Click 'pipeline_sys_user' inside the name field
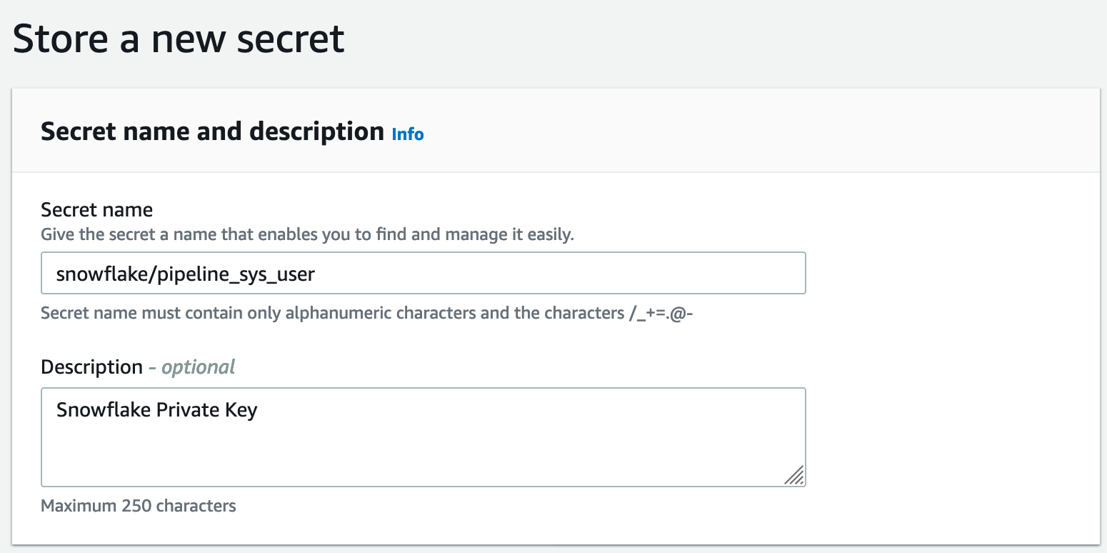The width and height of the screenshot is (1107, 553). coord(234,274)
